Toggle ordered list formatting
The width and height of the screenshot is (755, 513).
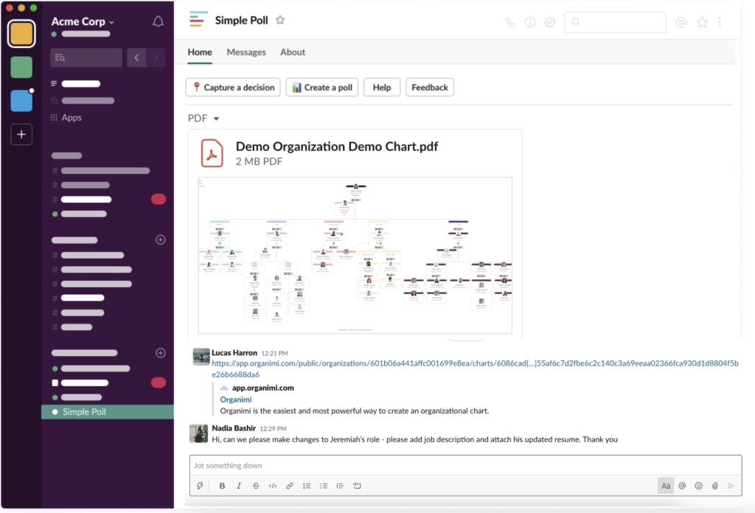pyautogui.click(x=307, y=486)
